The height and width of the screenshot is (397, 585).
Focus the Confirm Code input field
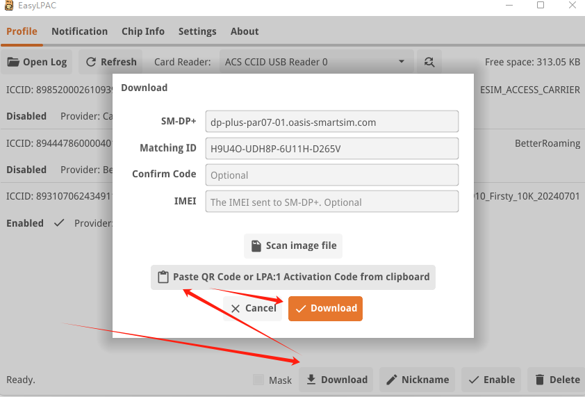pos(331,175)
